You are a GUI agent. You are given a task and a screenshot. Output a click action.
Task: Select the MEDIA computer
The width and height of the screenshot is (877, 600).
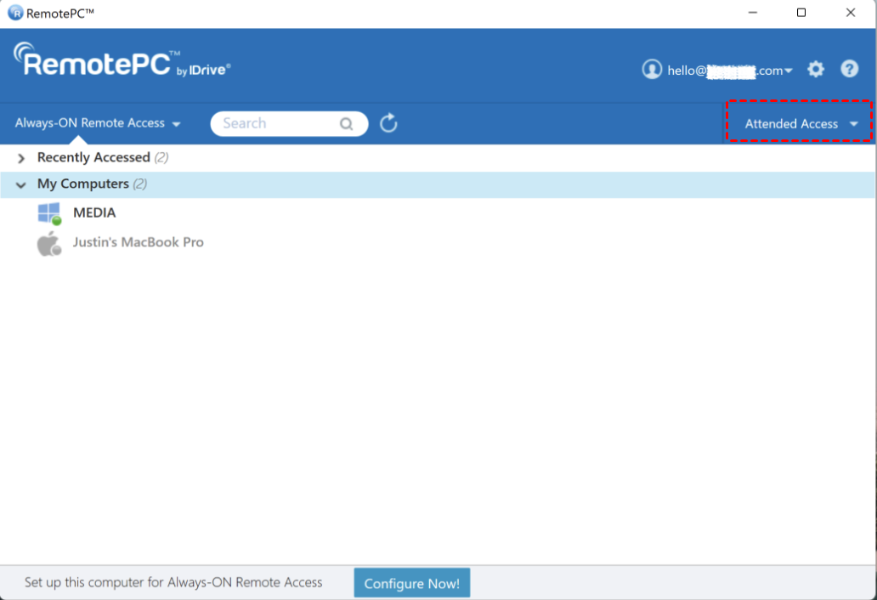[94, 213]
